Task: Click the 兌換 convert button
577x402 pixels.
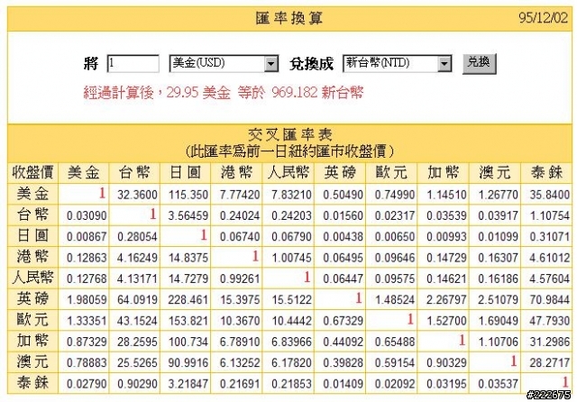Action: [x=479, y=63]
